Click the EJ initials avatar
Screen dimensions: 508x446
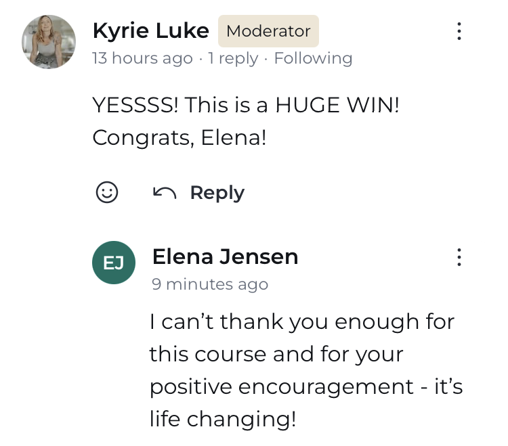pos(113,263)
